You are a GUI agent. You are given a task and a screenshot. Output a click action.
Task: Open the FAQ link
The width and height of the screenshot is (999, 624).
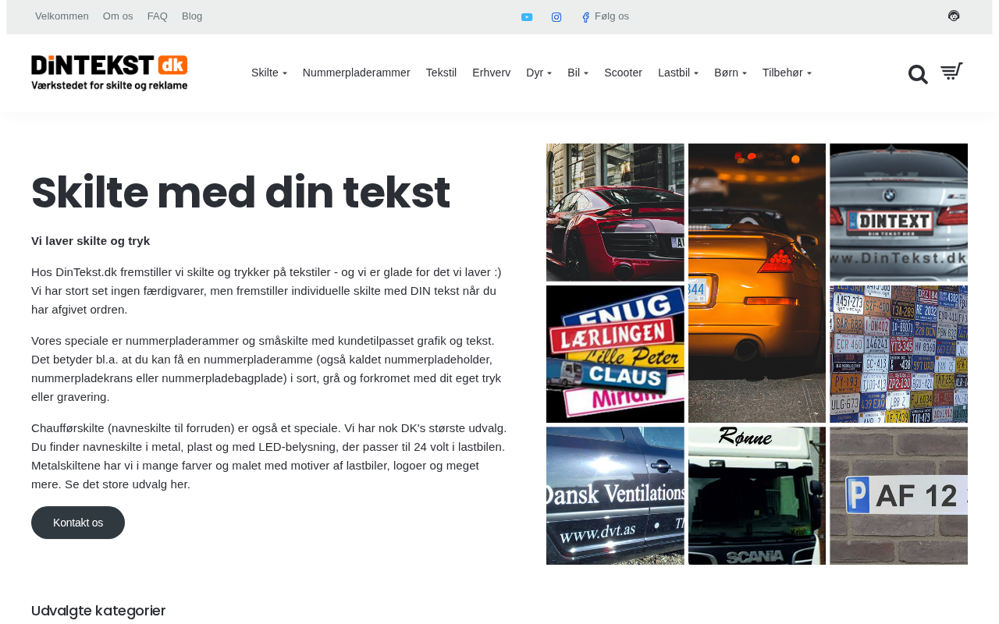pyautogui.click(x=157, y=16)
